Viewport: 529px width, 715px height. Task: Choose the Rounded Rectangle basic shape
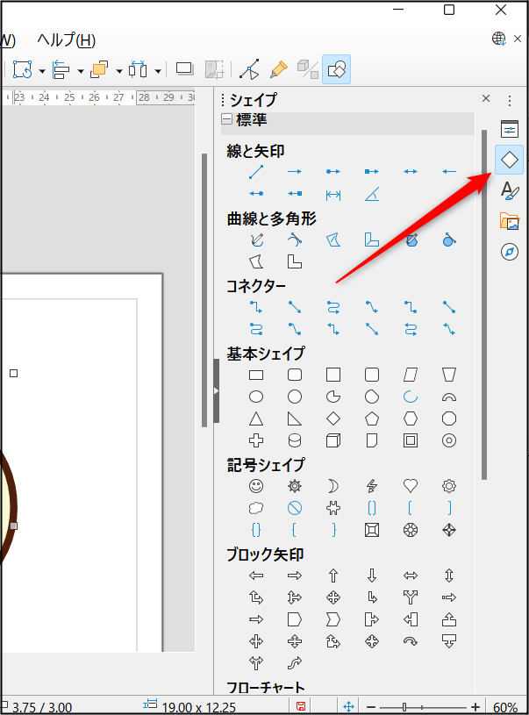click(295, 375)
